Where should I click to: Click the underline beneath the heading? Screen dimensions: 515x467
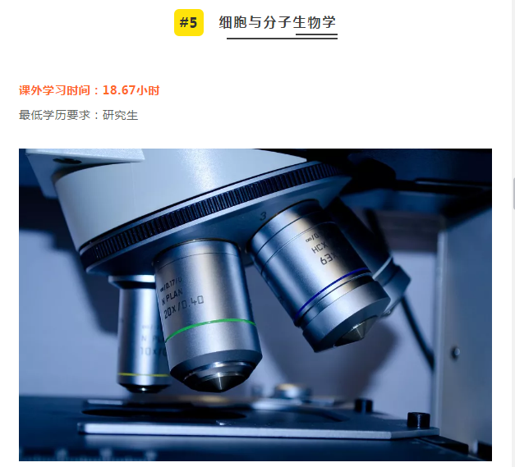click(x=282, y=37)
